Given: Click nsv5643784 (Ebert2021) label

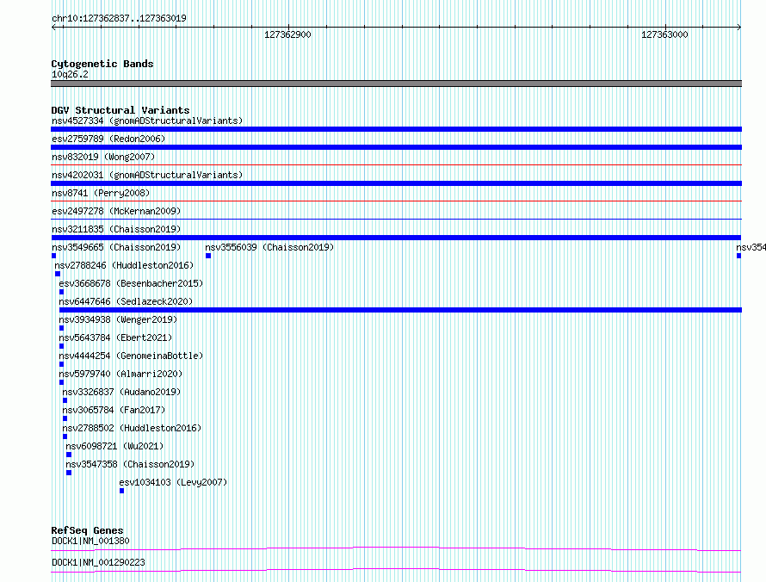Looking at the screenshot, I should (116, 337).
